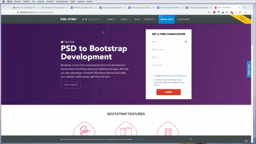The image size is (256, 144).
Task: Go back to the previous page
Action: tap(4, 12)
